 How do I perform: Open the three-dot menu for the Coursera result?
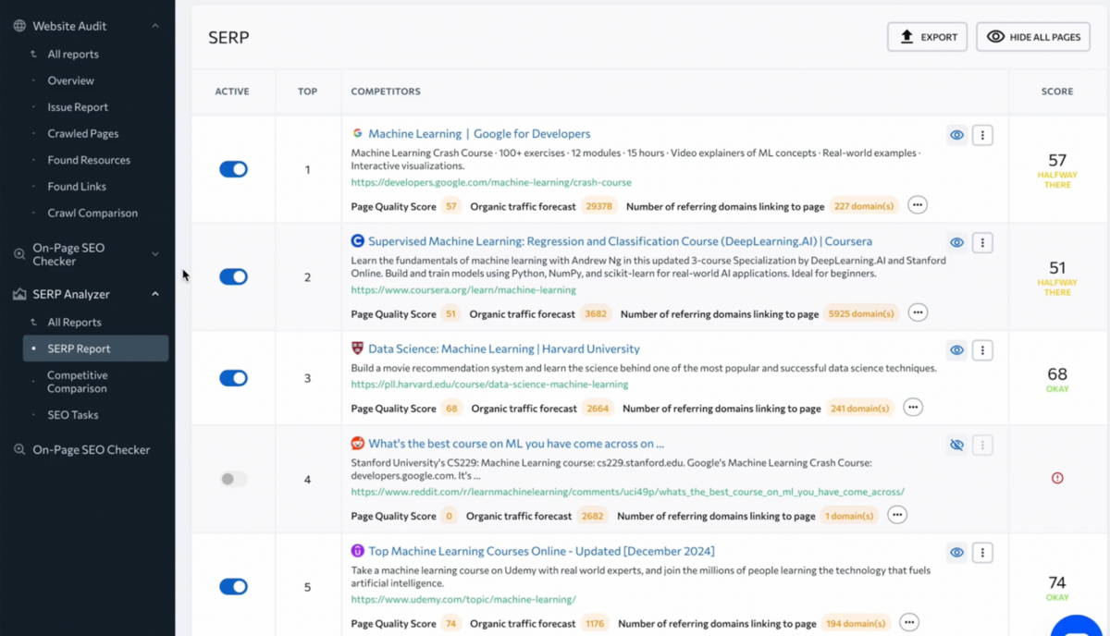click(x=982, y=242)
